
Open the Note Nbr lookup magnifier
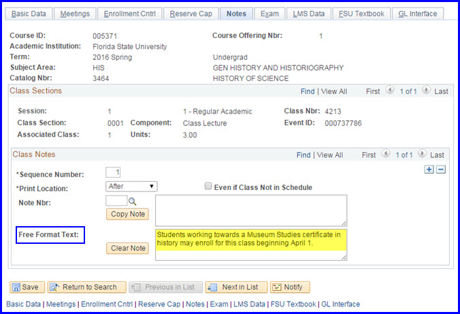pos(133,202)
